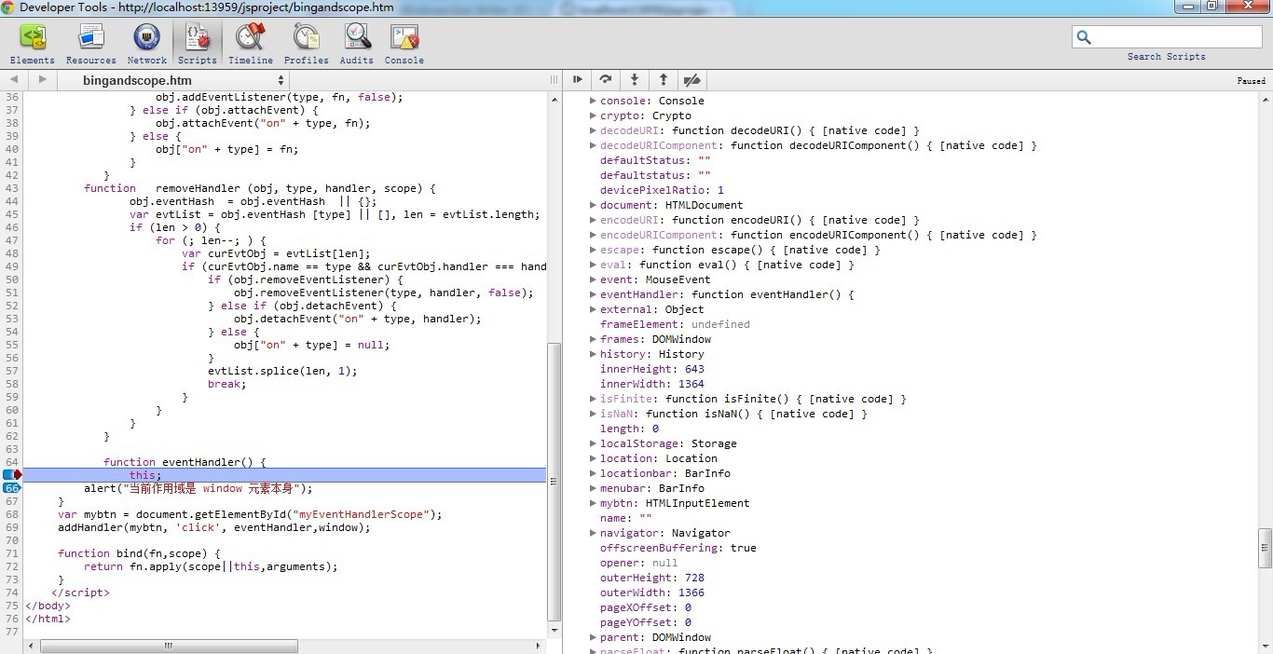This screenshot has width=1273, height=654.
Task: Step out of current function
Action: tap(663, 80)
